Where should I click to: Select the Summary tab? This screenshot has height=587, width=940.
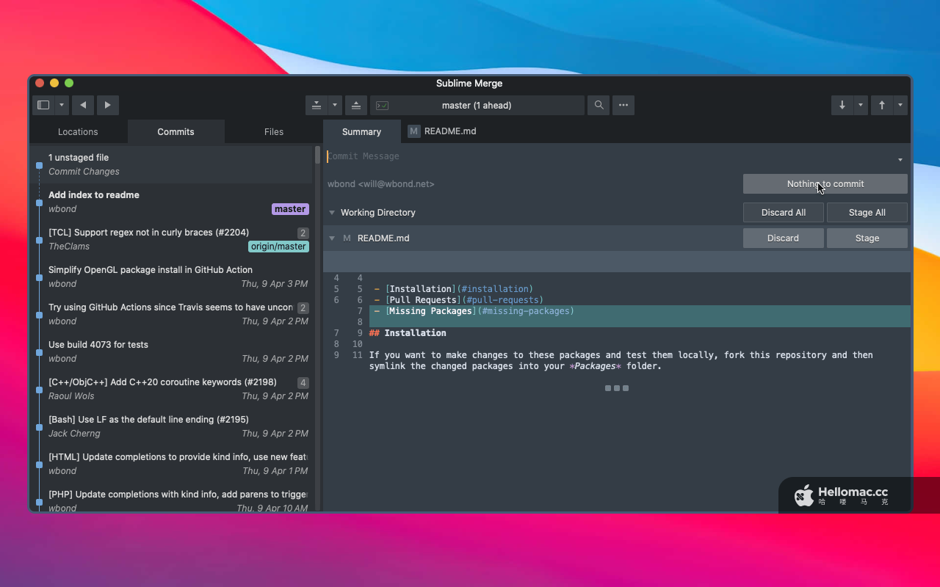tap(361, 131)
